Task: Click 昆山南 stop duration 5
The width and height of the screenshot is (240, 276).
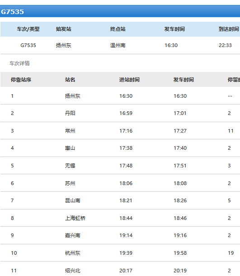Action: (229, 200)
